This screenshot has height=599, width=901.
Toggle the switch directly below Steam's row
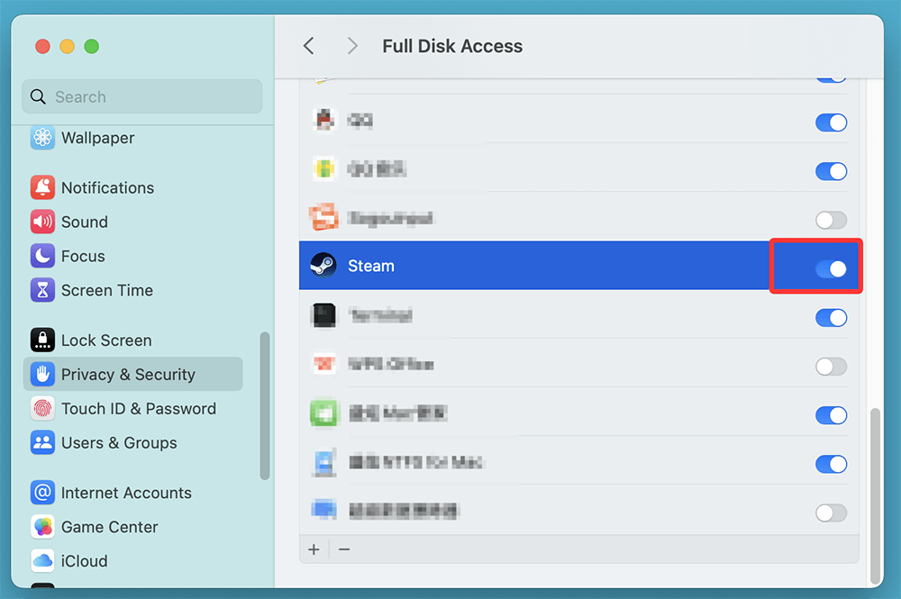[x=831, y=317]
